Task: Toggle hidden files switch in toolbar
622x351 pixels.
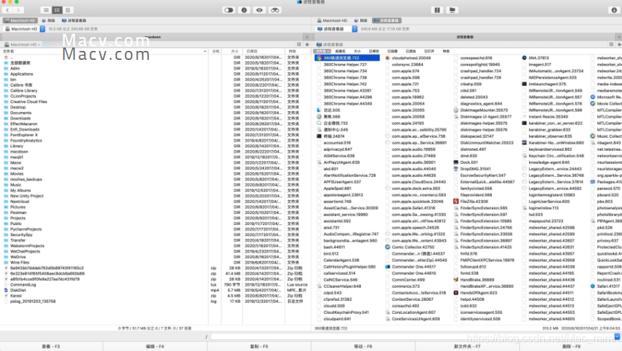Action: coord(229,10)
